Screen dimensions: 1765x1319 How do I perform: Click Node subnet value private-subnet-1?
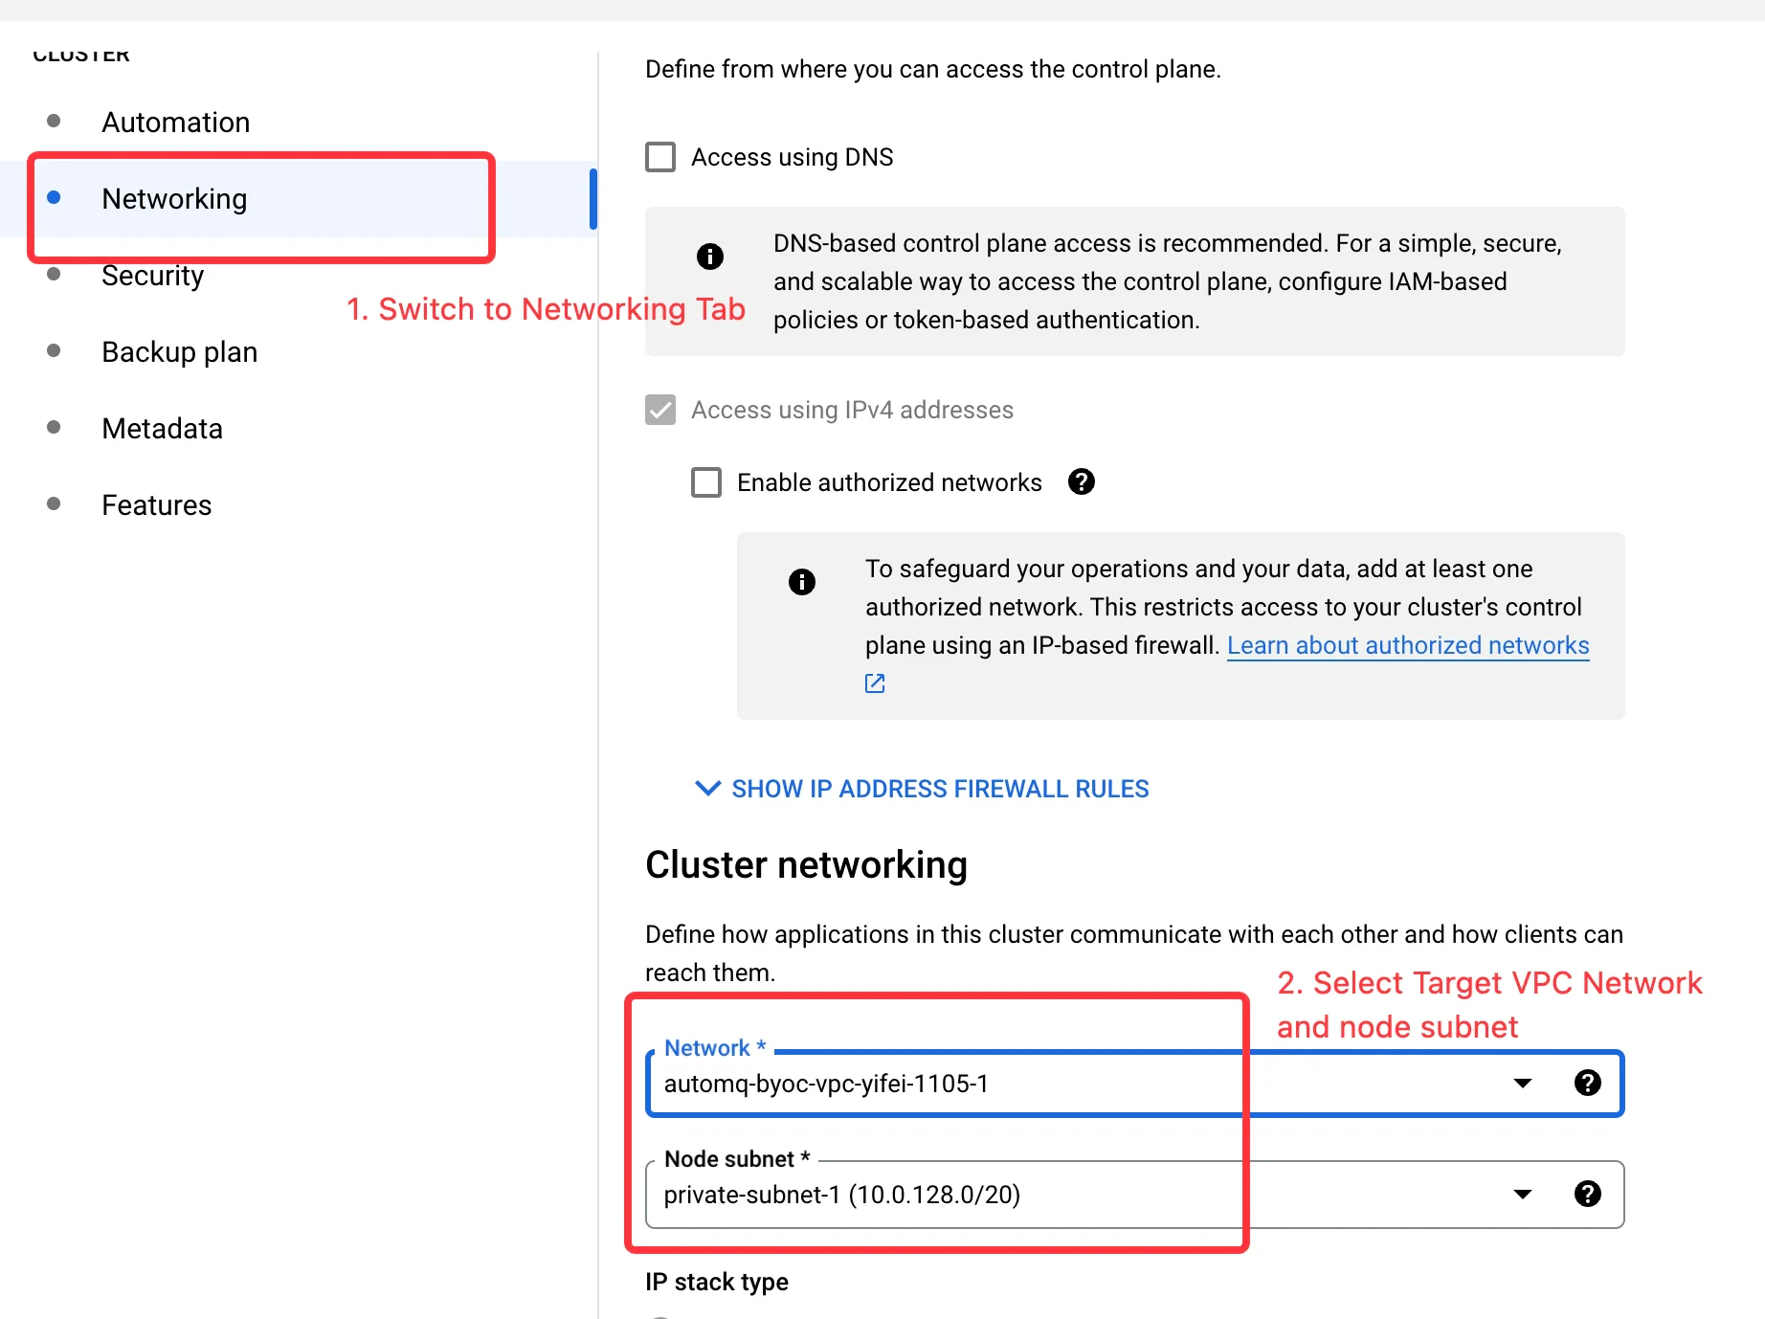pos(842,1195)
